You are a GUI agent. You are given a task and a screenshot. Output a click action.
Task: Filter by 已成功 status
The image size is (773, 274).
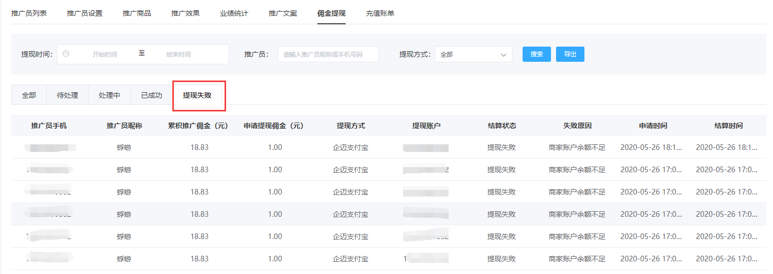point(152,95)
